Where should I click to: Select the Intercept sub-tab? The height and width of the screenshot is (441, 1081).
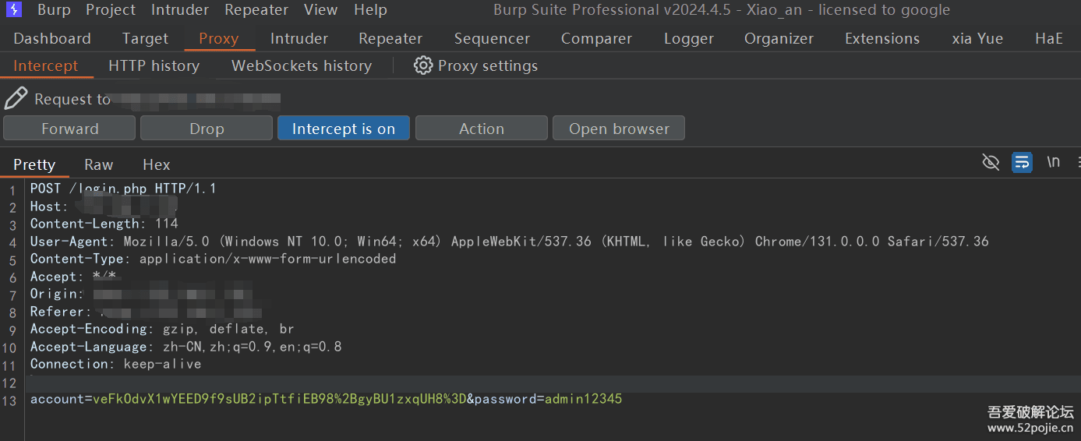point(46,65)
